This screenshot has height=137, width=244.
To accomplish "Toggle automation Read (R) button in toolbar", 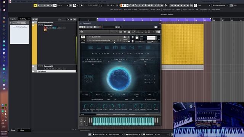I will tap(45, 5).
